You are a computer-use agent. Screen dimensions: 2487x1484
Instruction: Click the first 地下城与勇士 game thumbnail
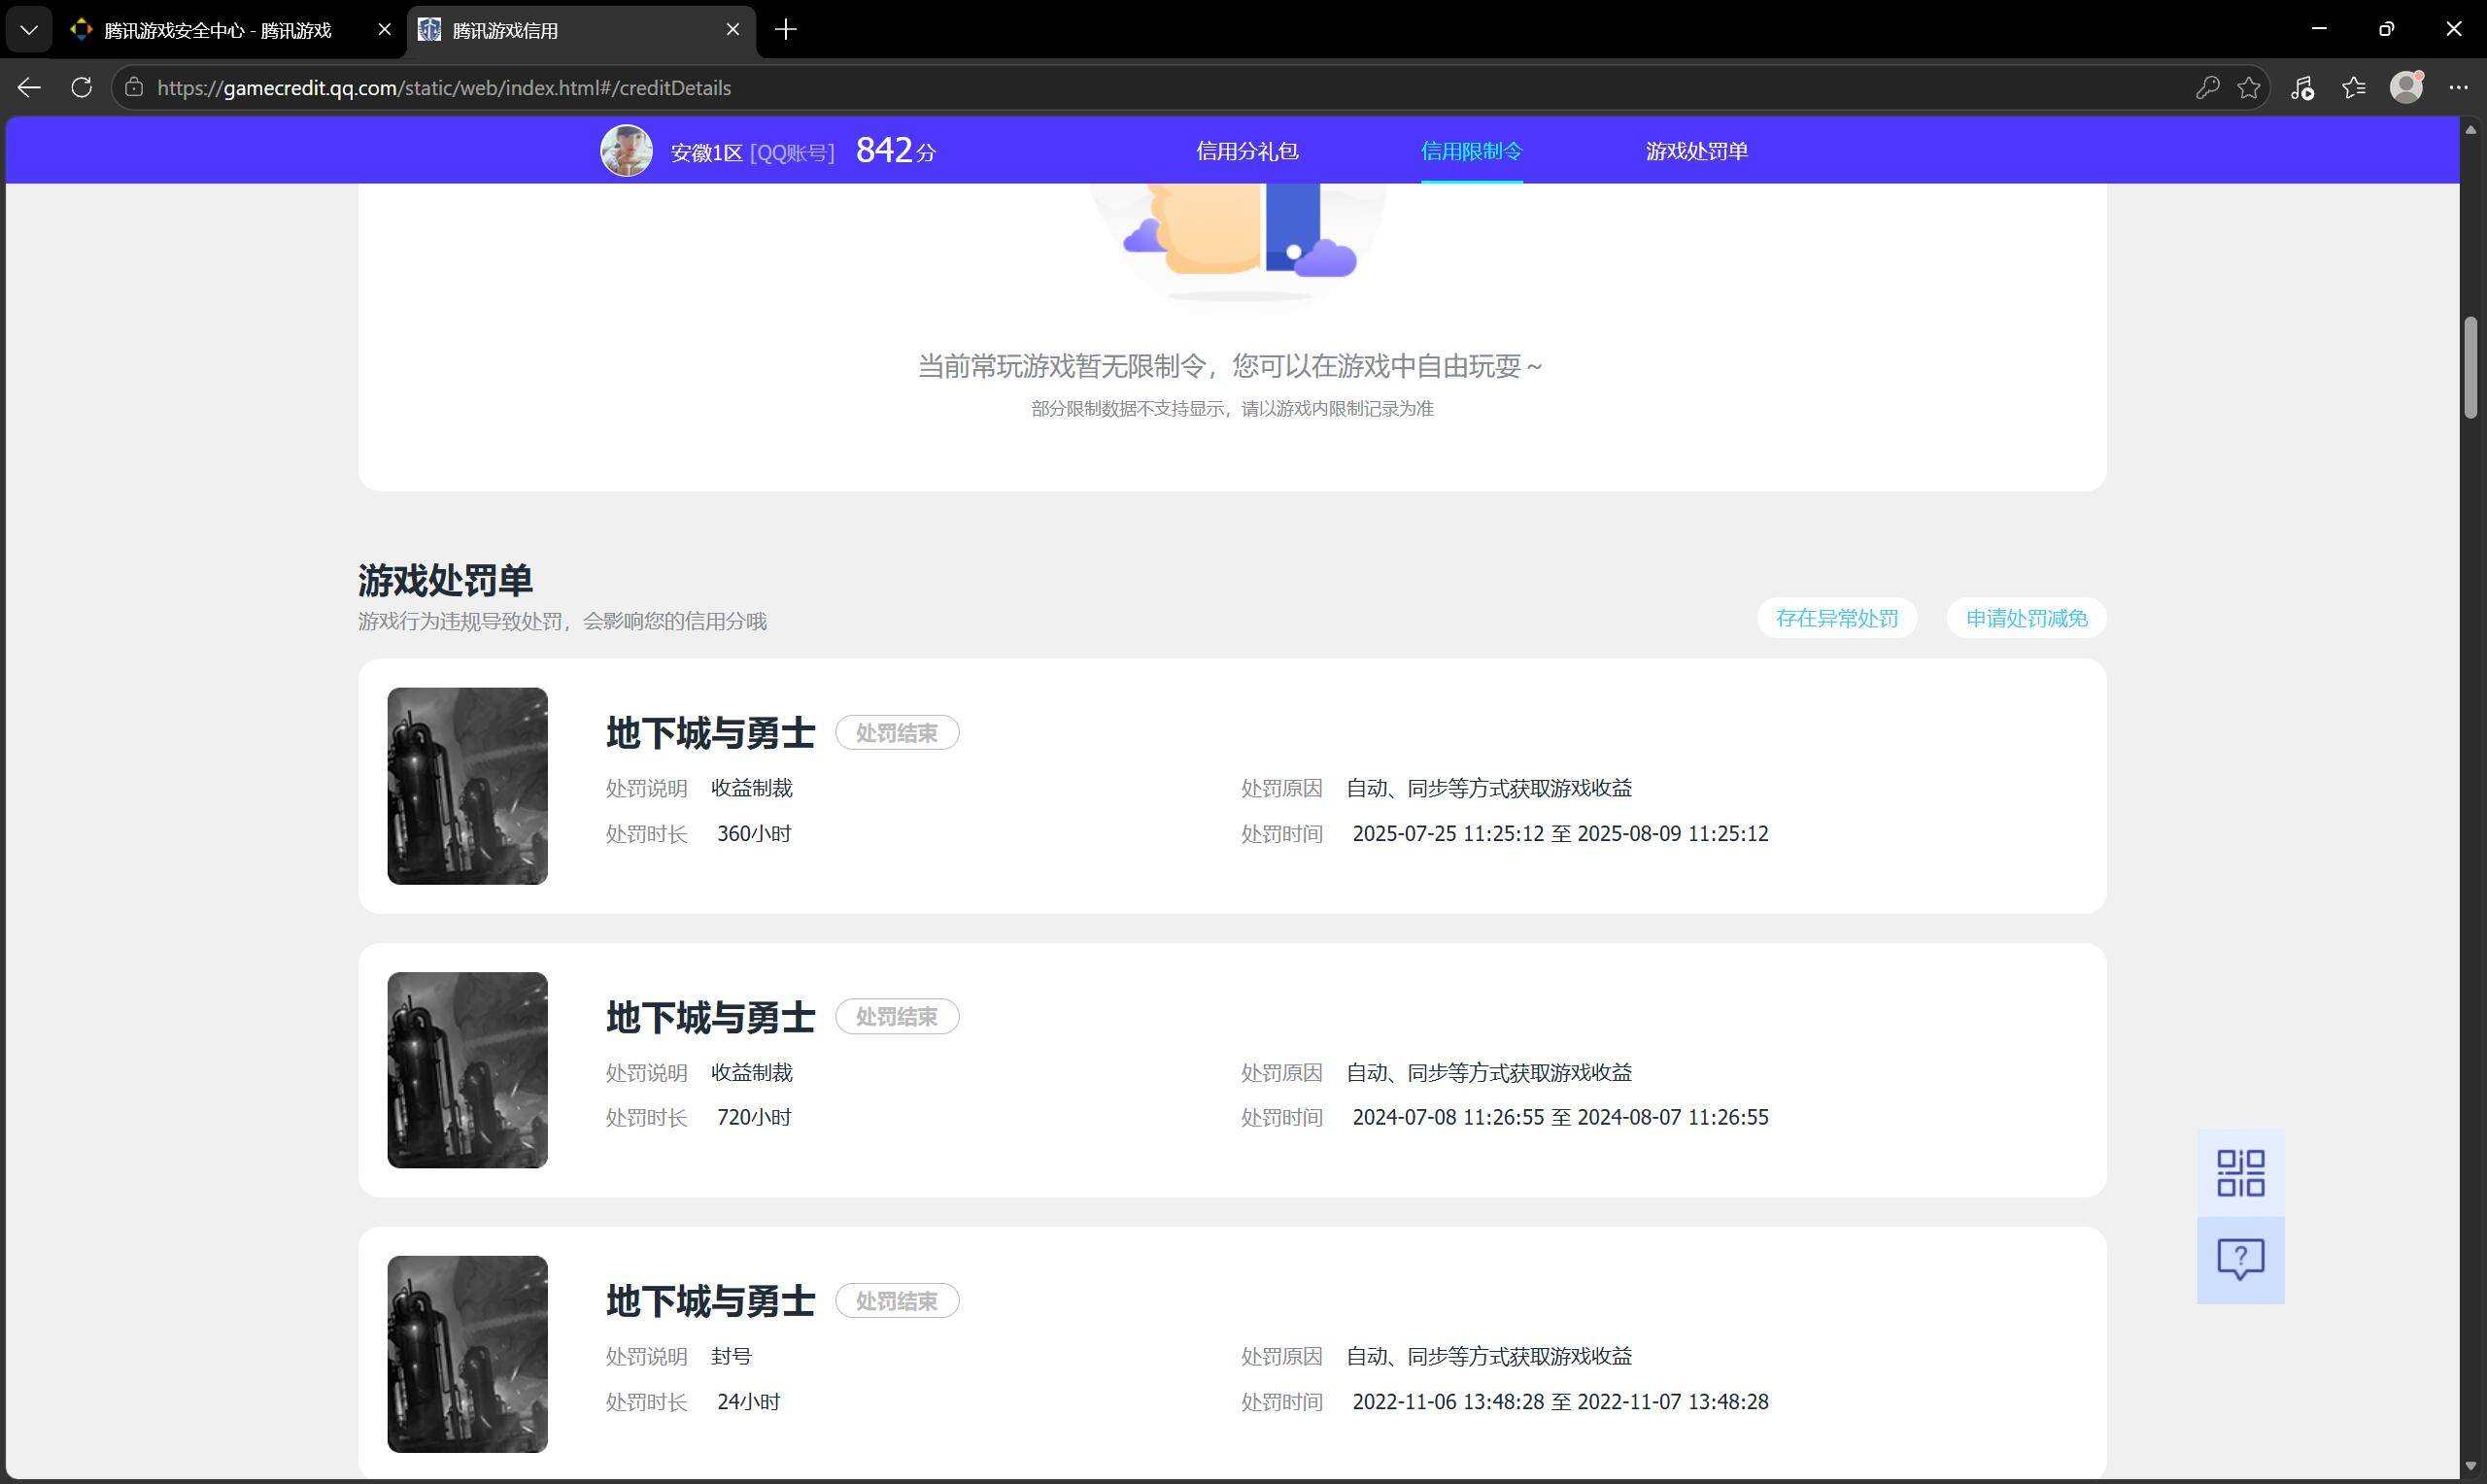tap(467, 786)
